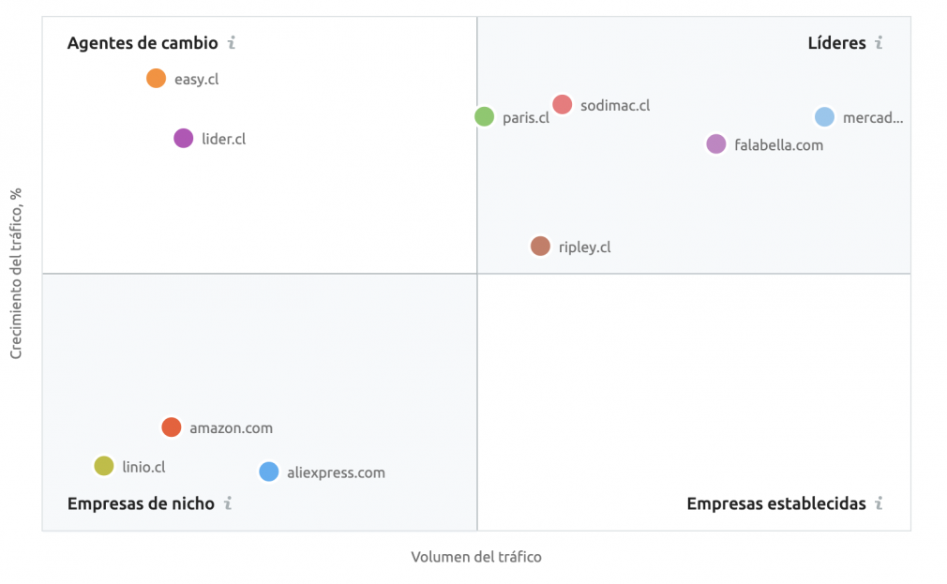Click the blue aliexpress.com bubble
The width and height of the screenshot is (947, 584).
(x=269, y=472)
